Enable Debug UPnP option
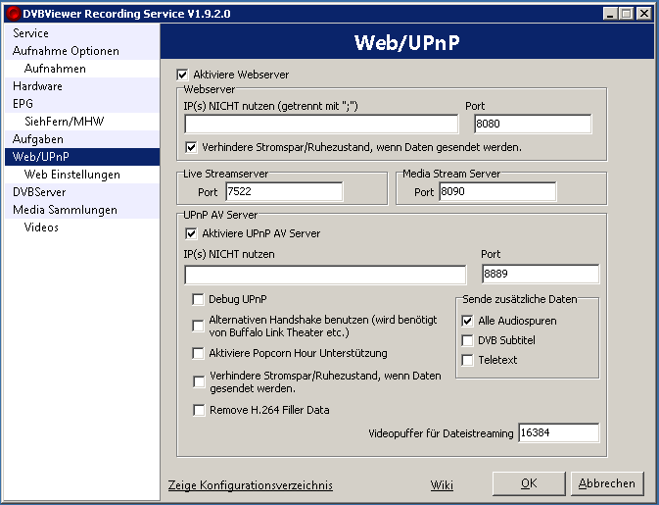 [x=199, y=299]
